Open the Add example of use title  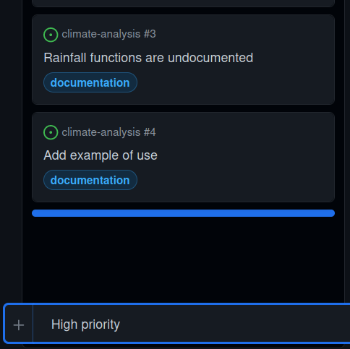(x=101, y=155)
